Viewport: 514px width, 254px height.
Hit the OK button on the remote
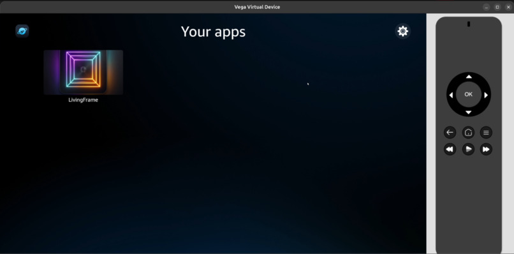(x=469, y=94)
